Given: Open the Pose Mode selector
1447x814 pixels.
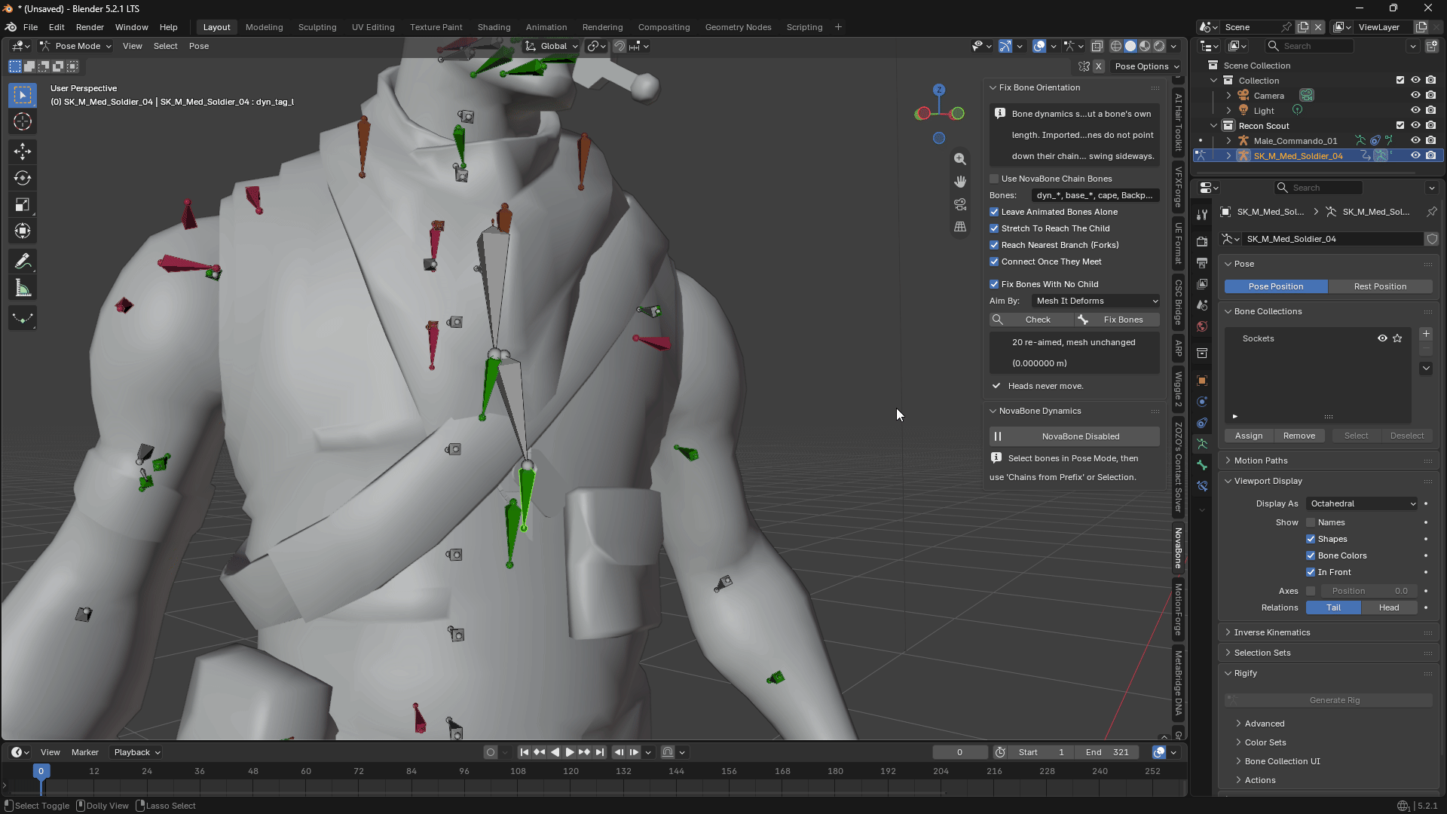Looking at the screenshot, I should pyautogui.click(x=75, y=46).
